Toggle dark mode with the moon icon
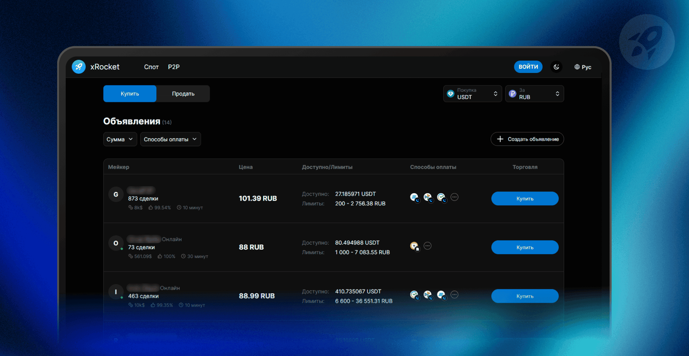 (556, 67)
